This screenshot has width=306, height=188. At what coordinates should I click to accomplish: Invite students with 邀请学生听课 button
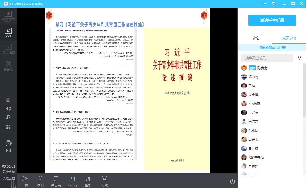point(272,20)
